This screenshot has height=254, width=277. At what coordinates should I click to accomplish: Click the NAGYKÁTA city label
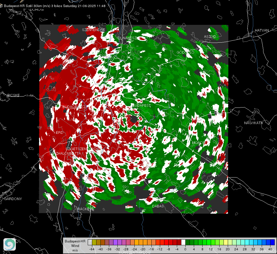pos(254,123)
